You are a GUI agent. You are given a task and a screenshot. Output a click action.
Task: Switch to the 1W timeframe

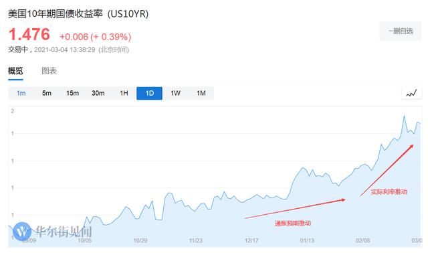[x=175, y=93]
